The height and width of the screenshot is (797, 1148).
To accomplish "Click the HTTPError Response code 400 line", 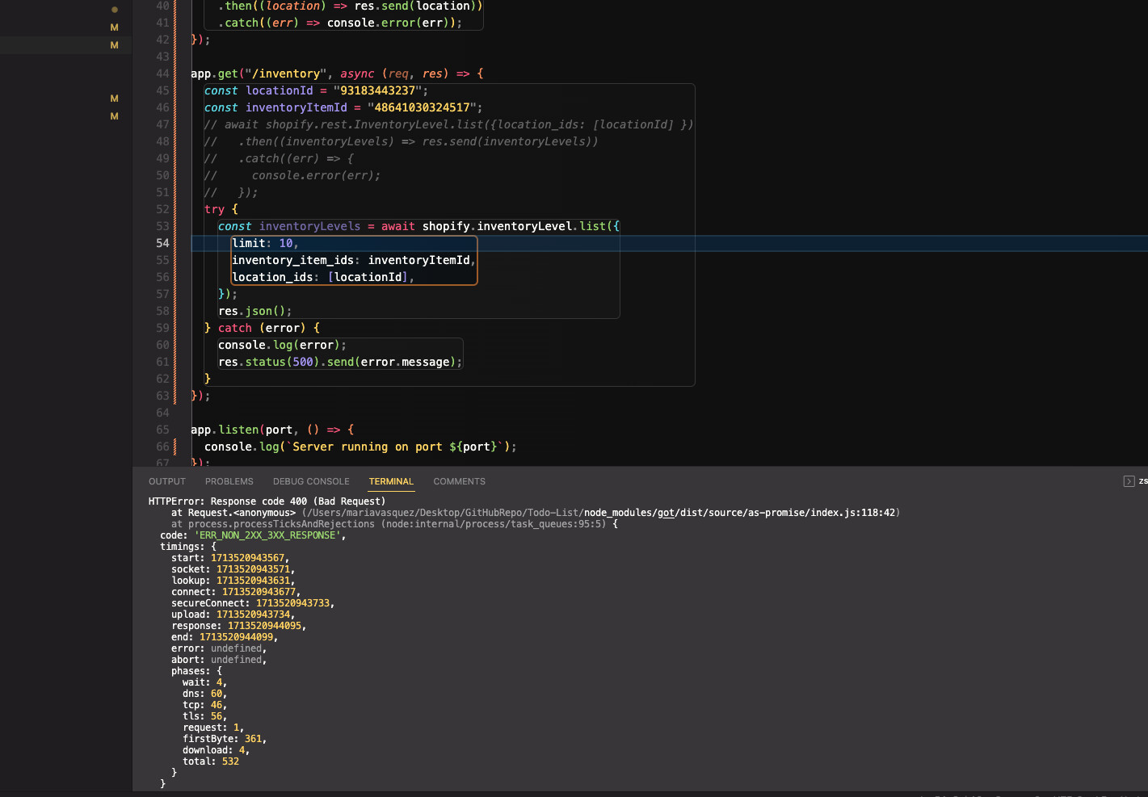I will tap(267, 501).
